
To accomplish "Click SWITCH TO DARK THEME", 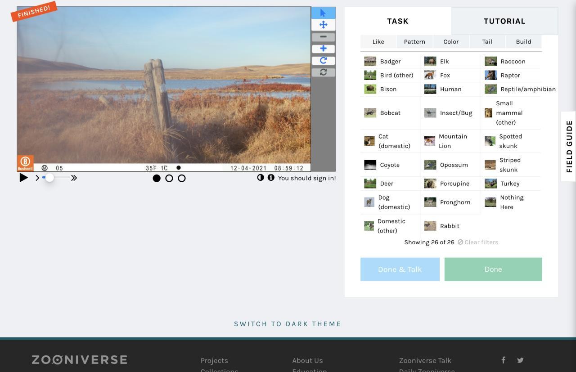I will click(x=288, y=324).
